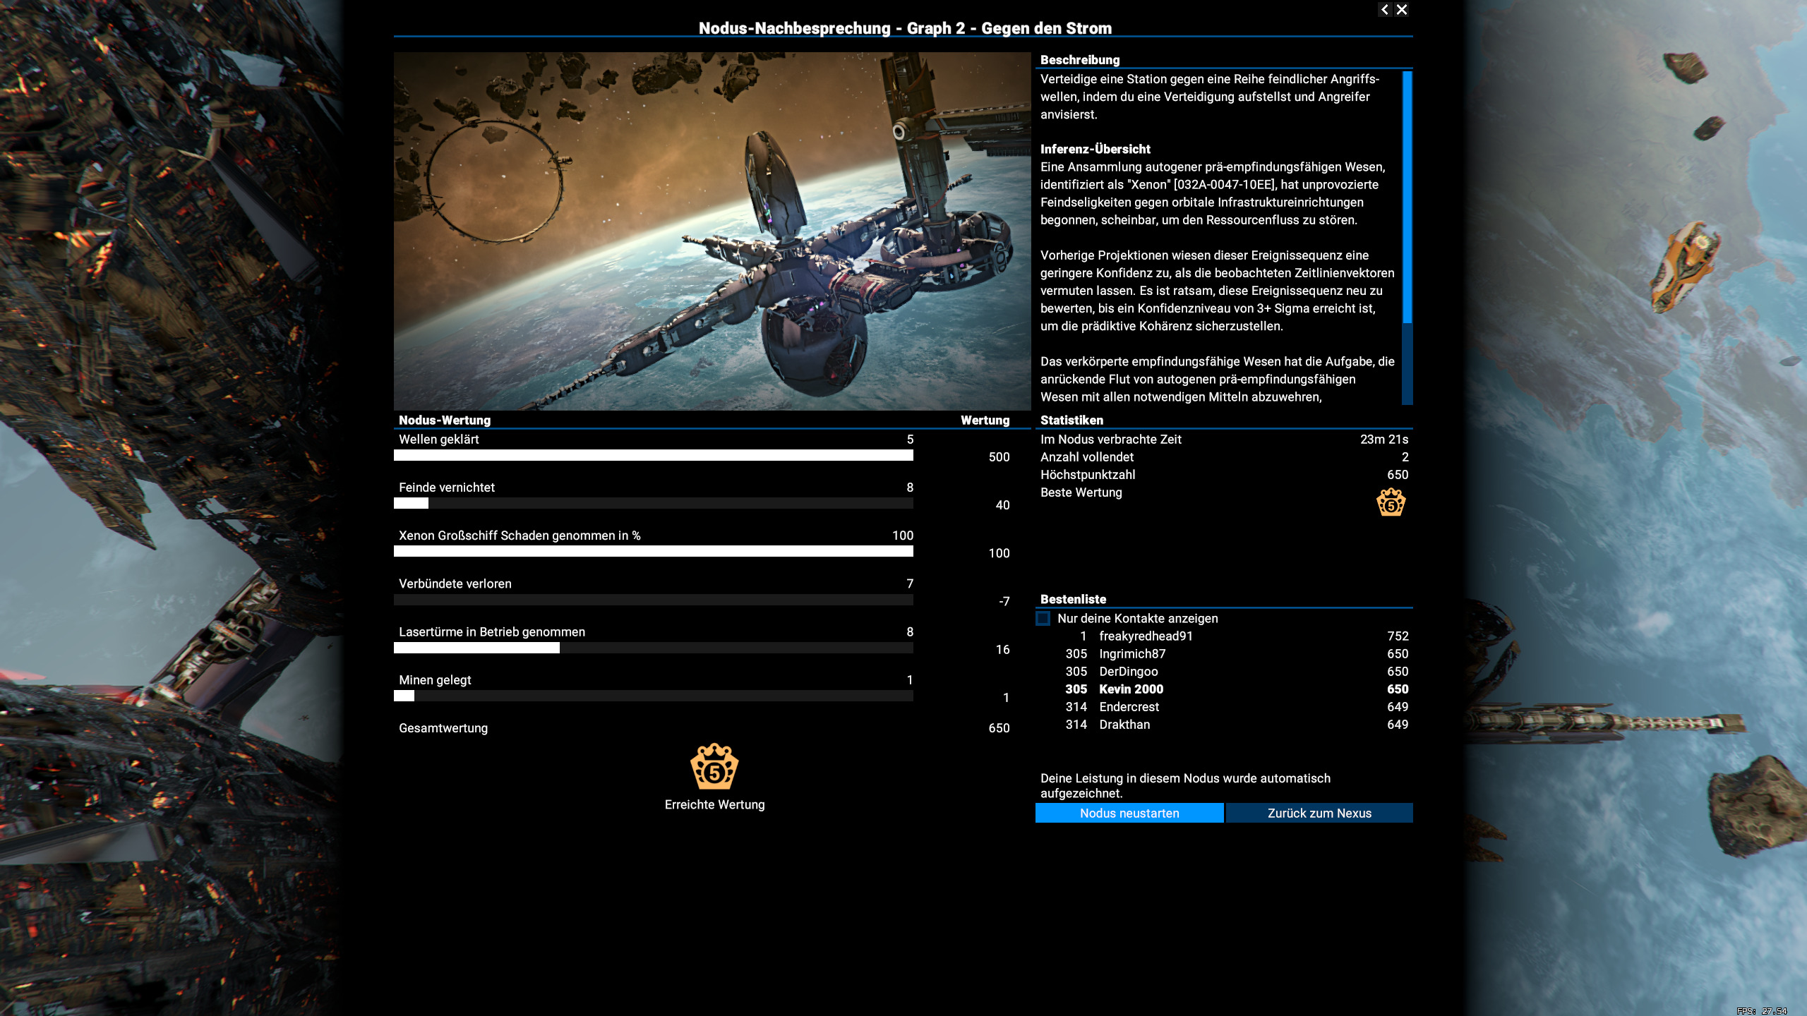Click the 'Wellen geklärt' score value 500
The image size is (1807, 1016).
999,457
